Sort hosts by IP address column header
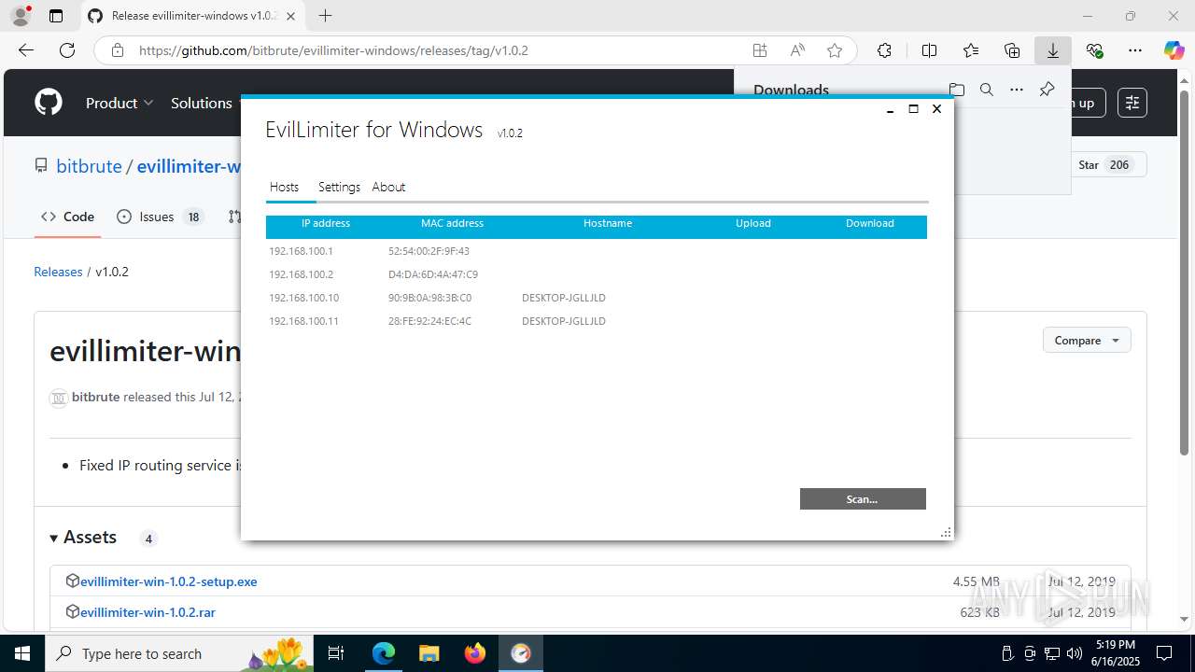The width and height of the screenshot is (1195, 672). (x=326, y=223)
